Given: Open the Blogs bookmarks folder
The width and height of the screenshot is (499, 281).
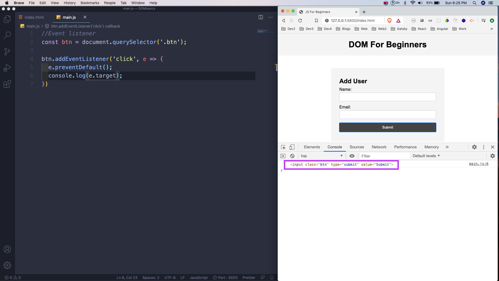Looking at the screenshot, I should [343, 29].
